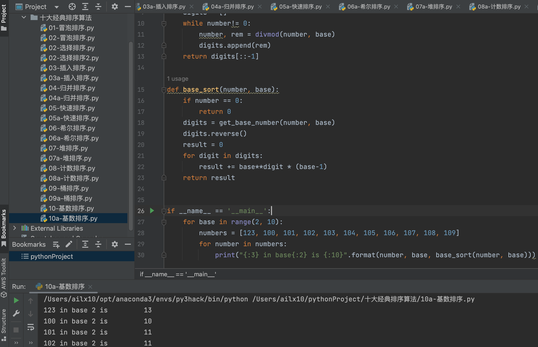Viewport: 538px width, 347px height.
Task: Collapse all nodes in Project panel
Action: (x=98, y=7)
